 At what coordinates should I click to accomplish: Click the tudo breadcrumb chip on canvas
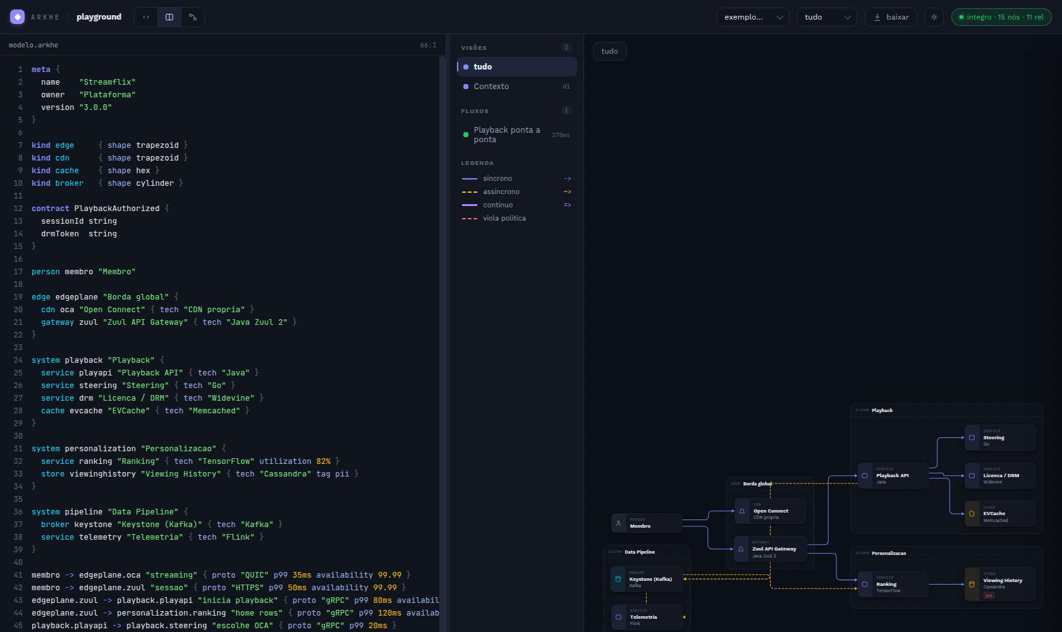(609, 51)
